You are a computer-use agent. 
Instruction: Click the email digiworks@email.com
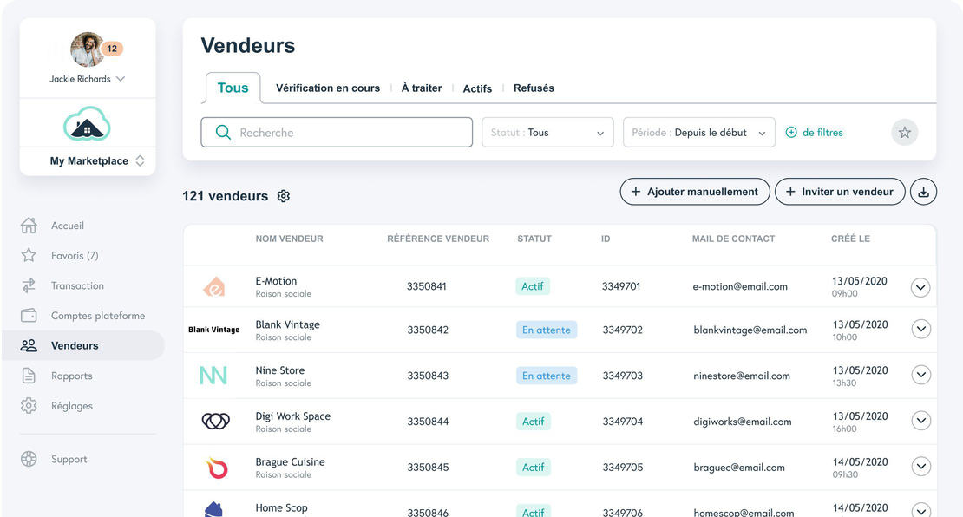[x=743, y=422]
